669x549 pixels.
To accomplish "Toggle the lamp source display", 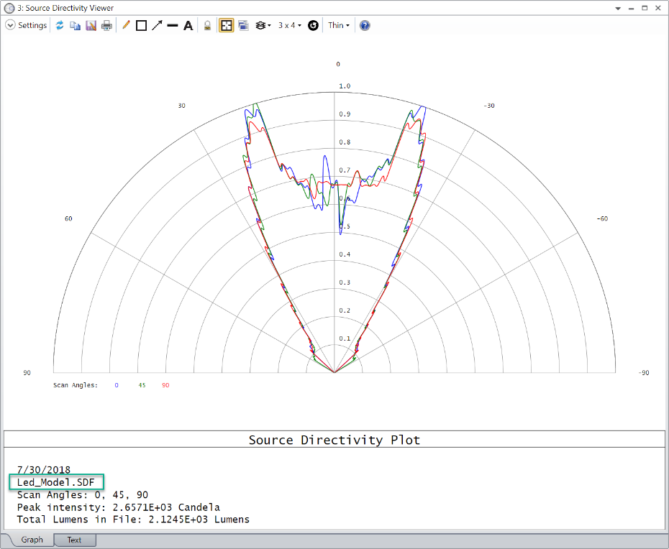I will pyautogui.click(x=207, y=25).
